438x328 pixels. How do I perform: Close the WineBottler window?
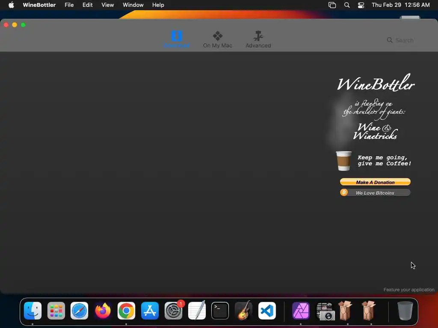coord(6,25)
